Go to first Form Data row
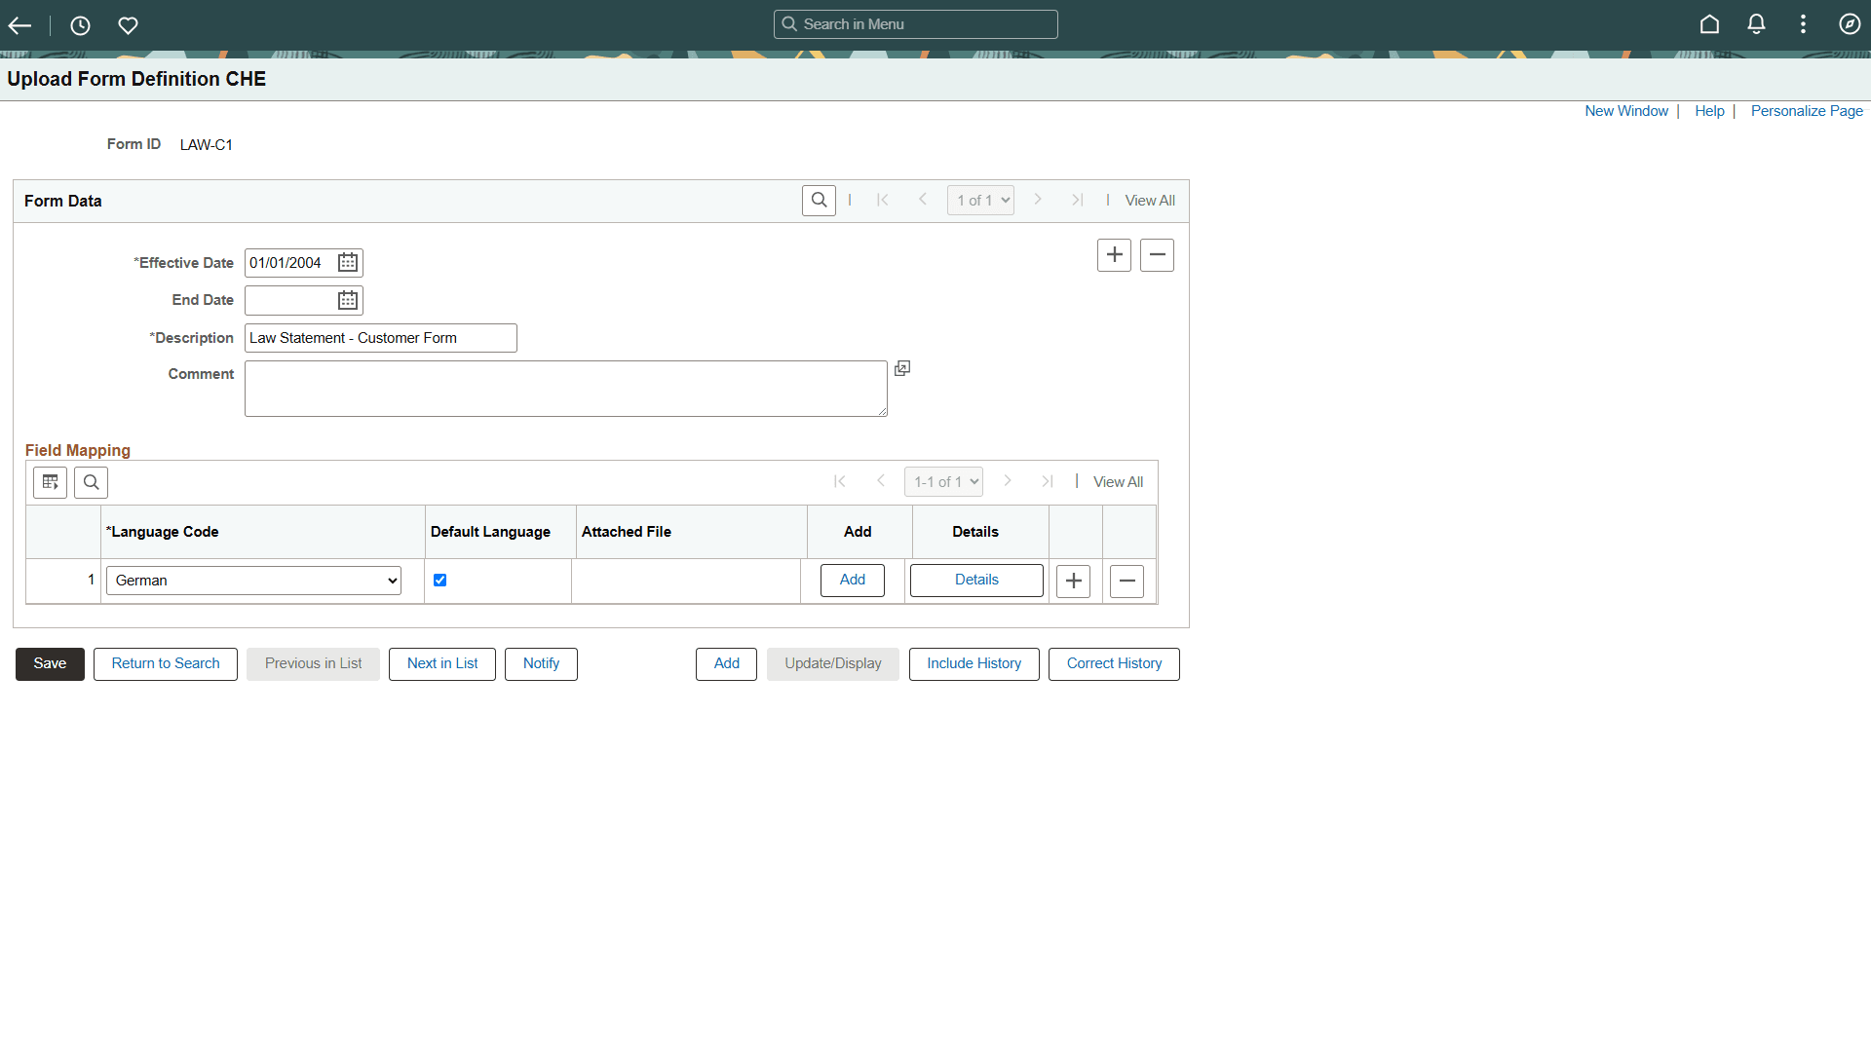The image size is (1871, 1052). (883, 200)
